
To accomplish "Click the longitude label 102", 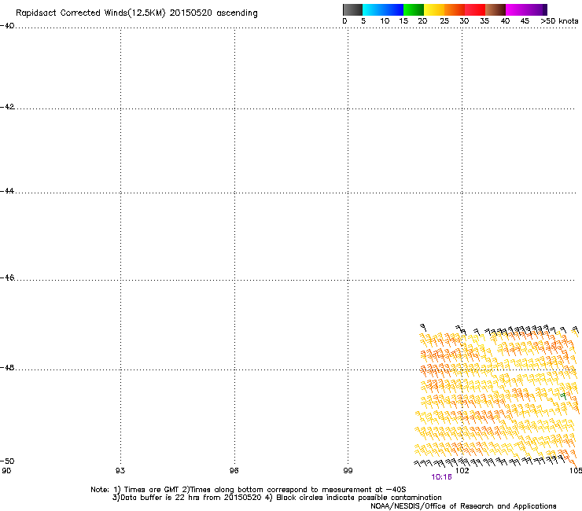I will [462, 471].
